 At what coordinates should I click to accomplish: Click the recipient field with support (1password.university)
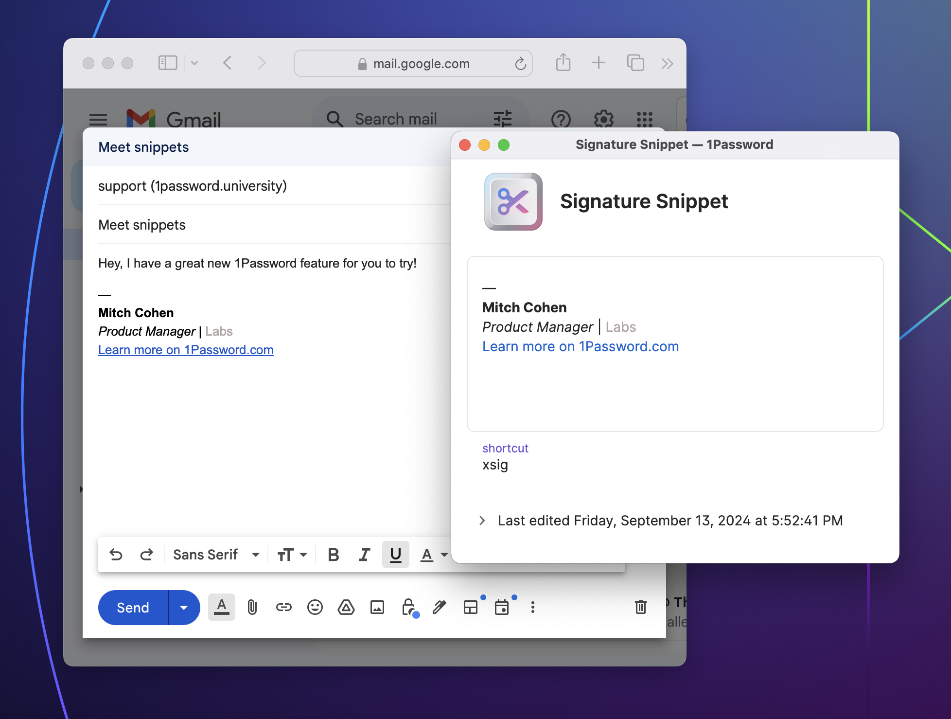click(x=275, y=186)
